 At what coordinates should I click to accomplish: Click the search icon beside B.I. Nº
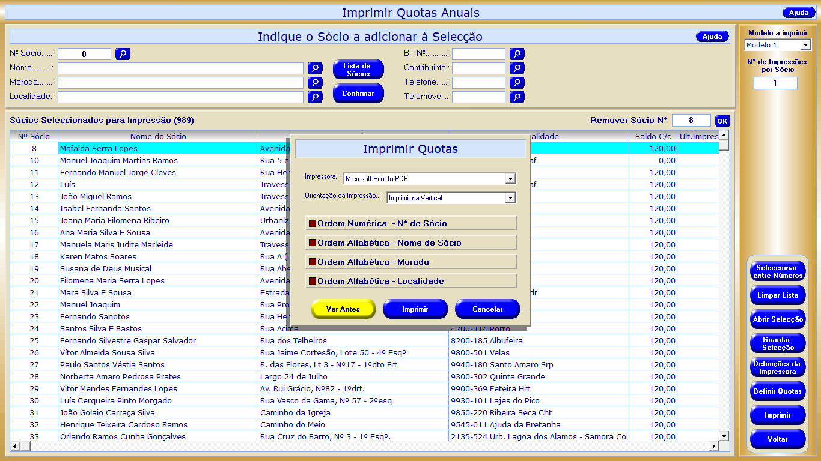[x=517, y=54]
